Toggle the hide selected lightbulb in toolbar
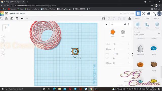Image resolution: width=162 pixels, height=91 pixels. tap(109, 18)
